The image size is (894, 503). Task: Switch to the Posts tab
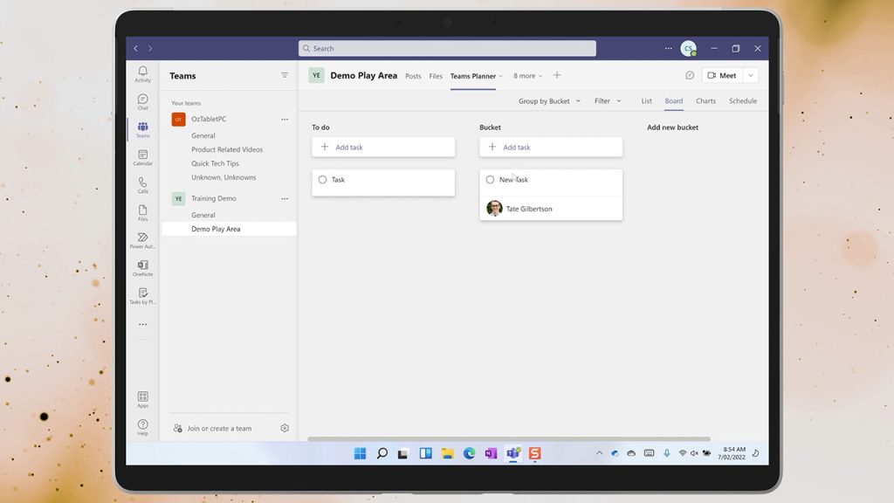tap(413, 76)
